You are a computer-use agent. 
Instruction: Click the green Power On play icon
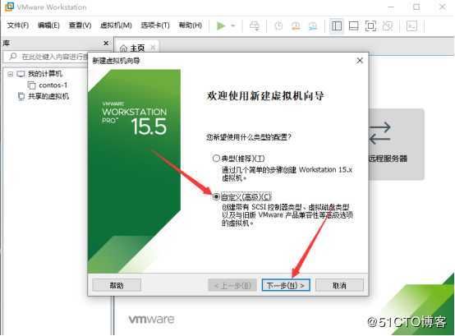221,25
